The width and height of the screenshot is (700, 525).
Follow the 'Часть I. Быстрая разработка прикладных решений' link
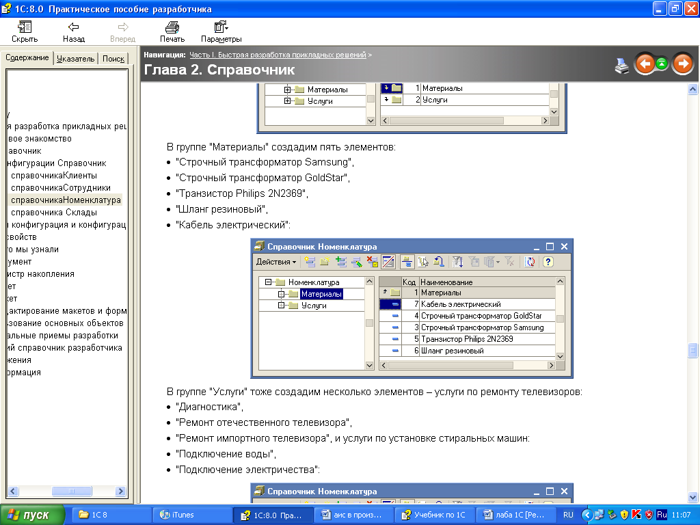pos(278,54)
